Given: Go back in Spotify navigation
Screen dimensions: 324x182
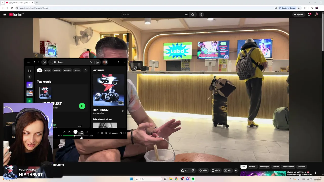Looking at the screenshot, I should (x=34, y=62).
